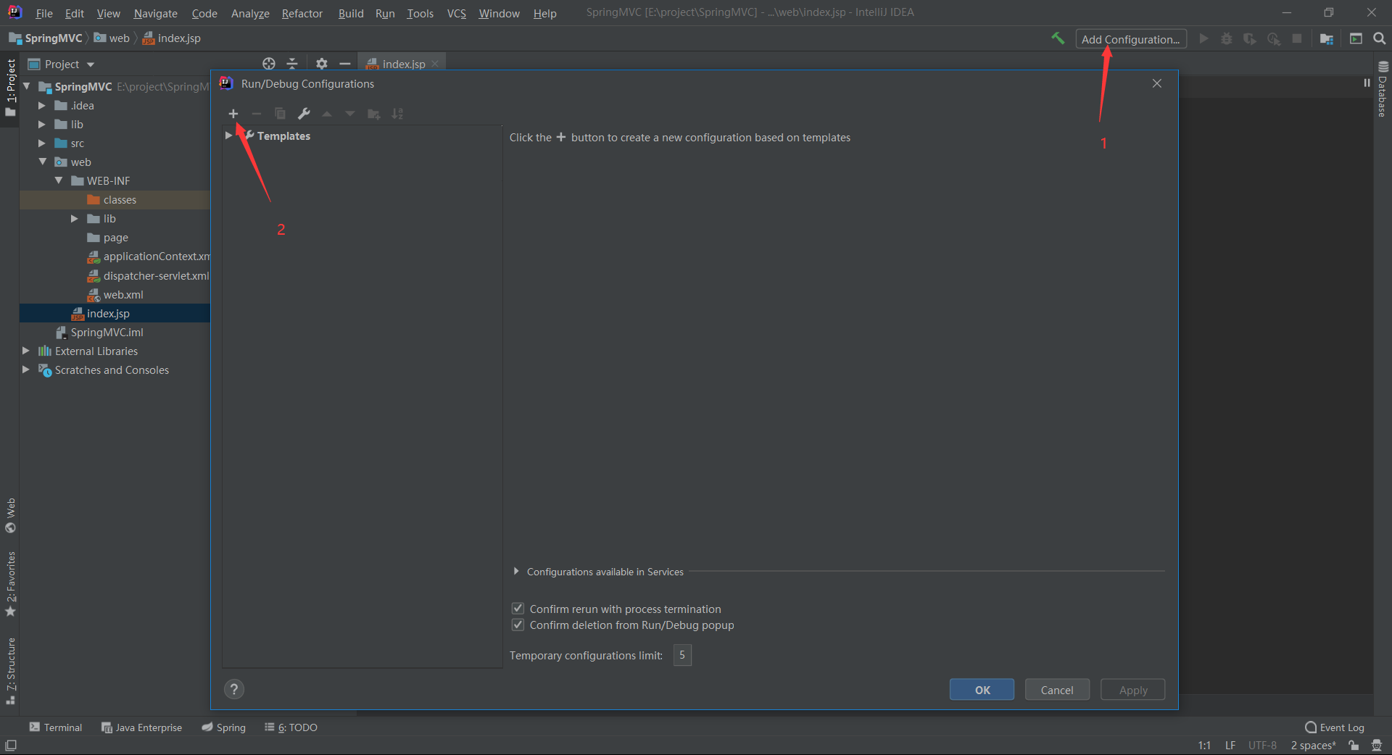Open the File menu
This screenshot has height=755, width=1392.
43,13
